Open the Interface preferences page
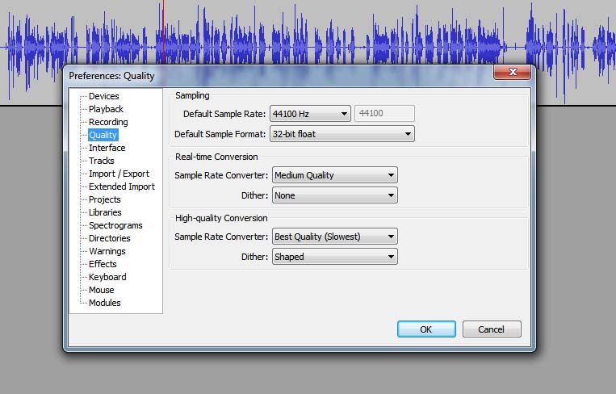Viewport: 616px width, 394px height. point(107,148)
